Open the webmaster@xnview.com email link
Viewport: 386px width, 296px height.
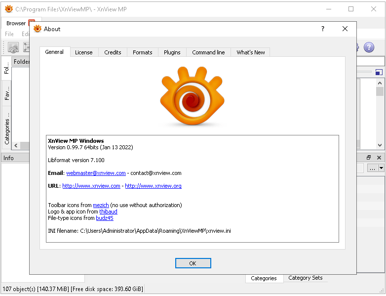click(x=96, y=173)
